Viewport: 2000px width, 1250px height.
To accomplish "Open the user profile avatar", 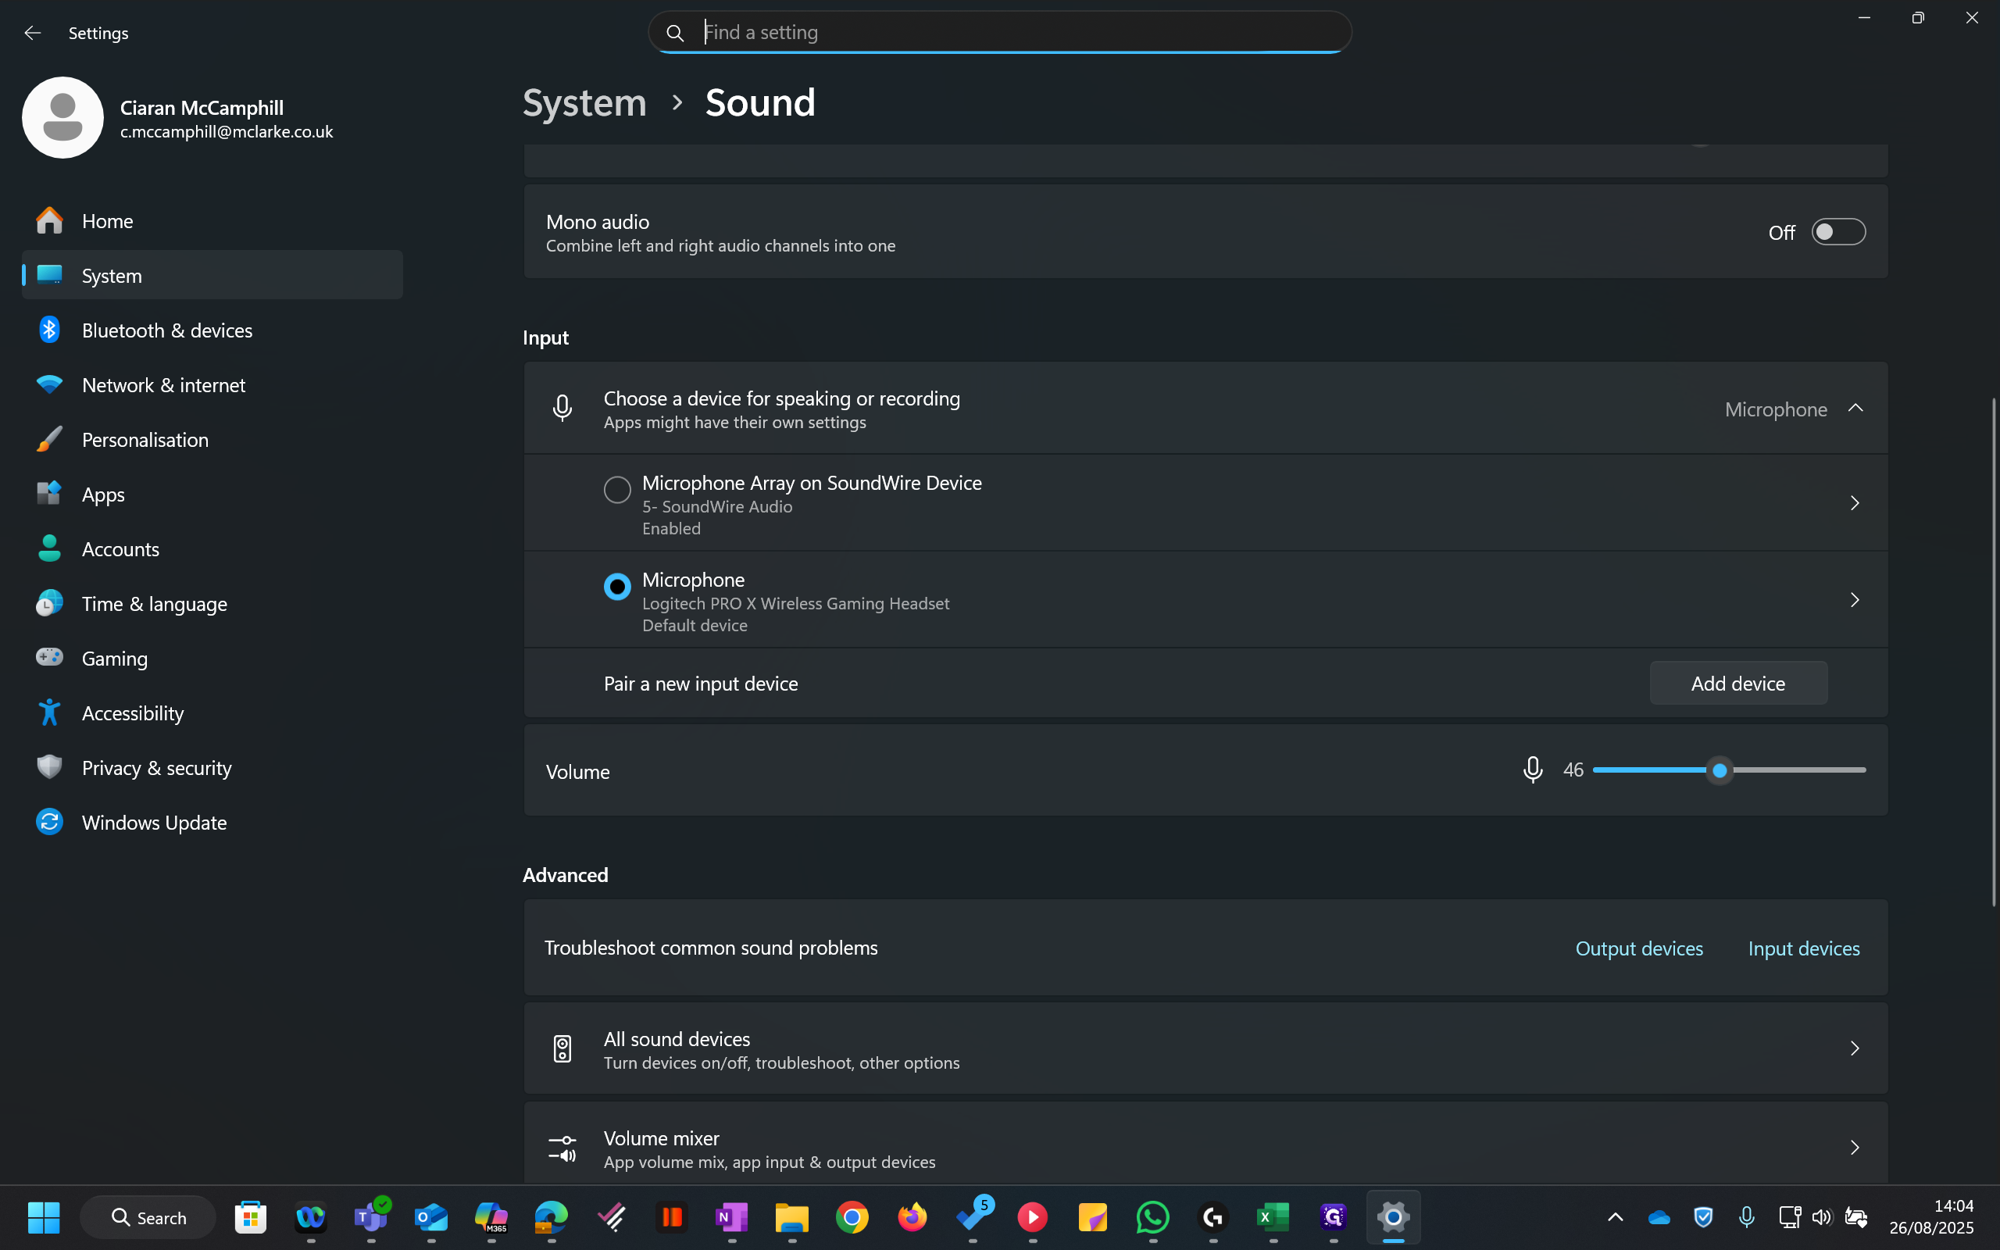I will [62, 117].
